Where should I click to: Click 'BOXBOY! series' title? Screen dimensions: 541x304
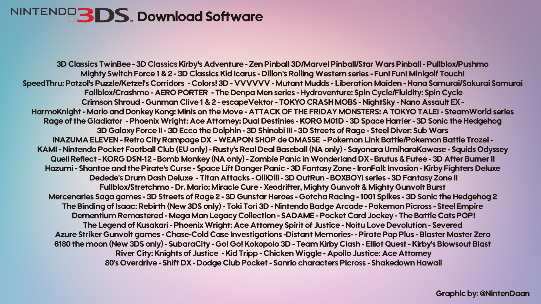tap(358, 178)
